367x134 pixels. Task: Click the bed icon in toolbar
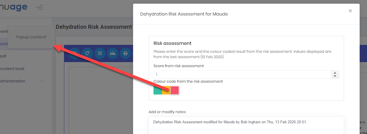(112, 53)
